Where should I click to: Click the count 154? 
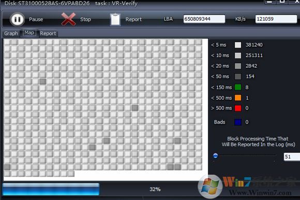tap(250, 76)
